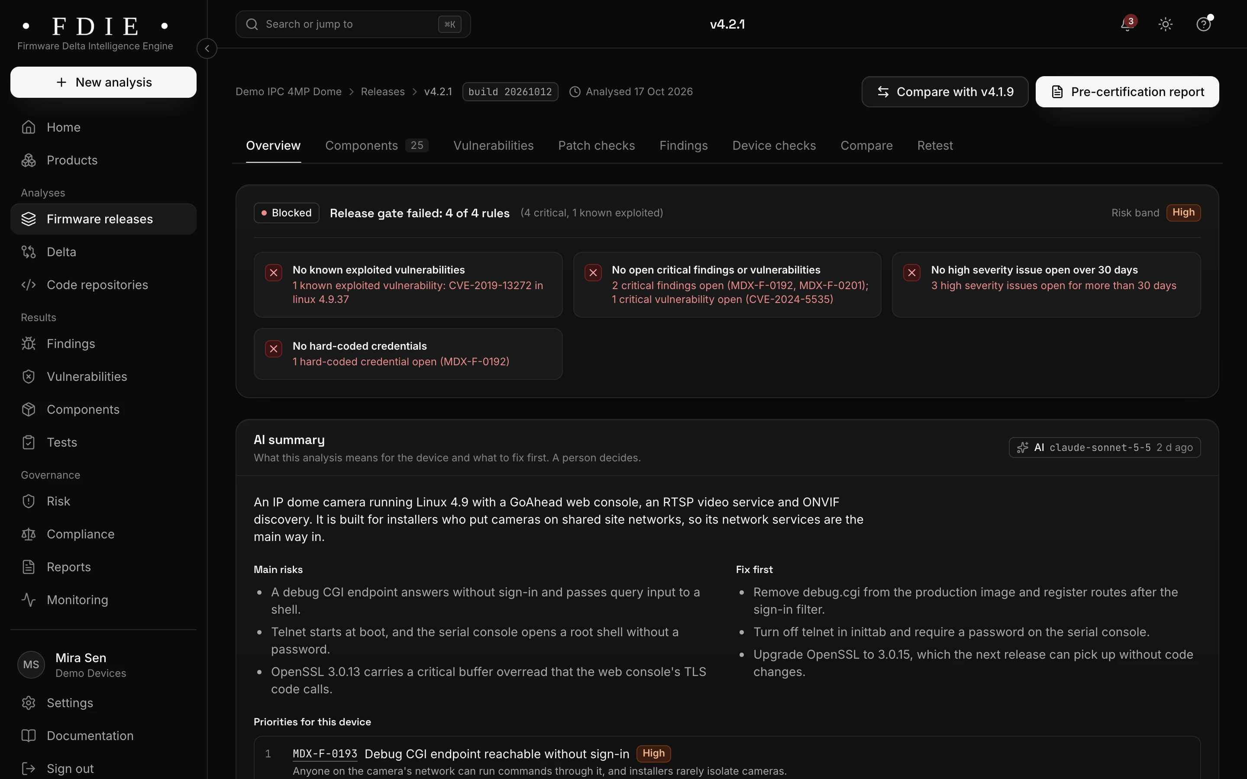
Task: Open Compliance in sidebar
Action: [x=103, y=534]
